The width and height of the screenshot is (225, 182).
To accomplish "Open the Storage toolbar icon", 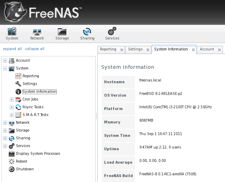I will point(62,31).
